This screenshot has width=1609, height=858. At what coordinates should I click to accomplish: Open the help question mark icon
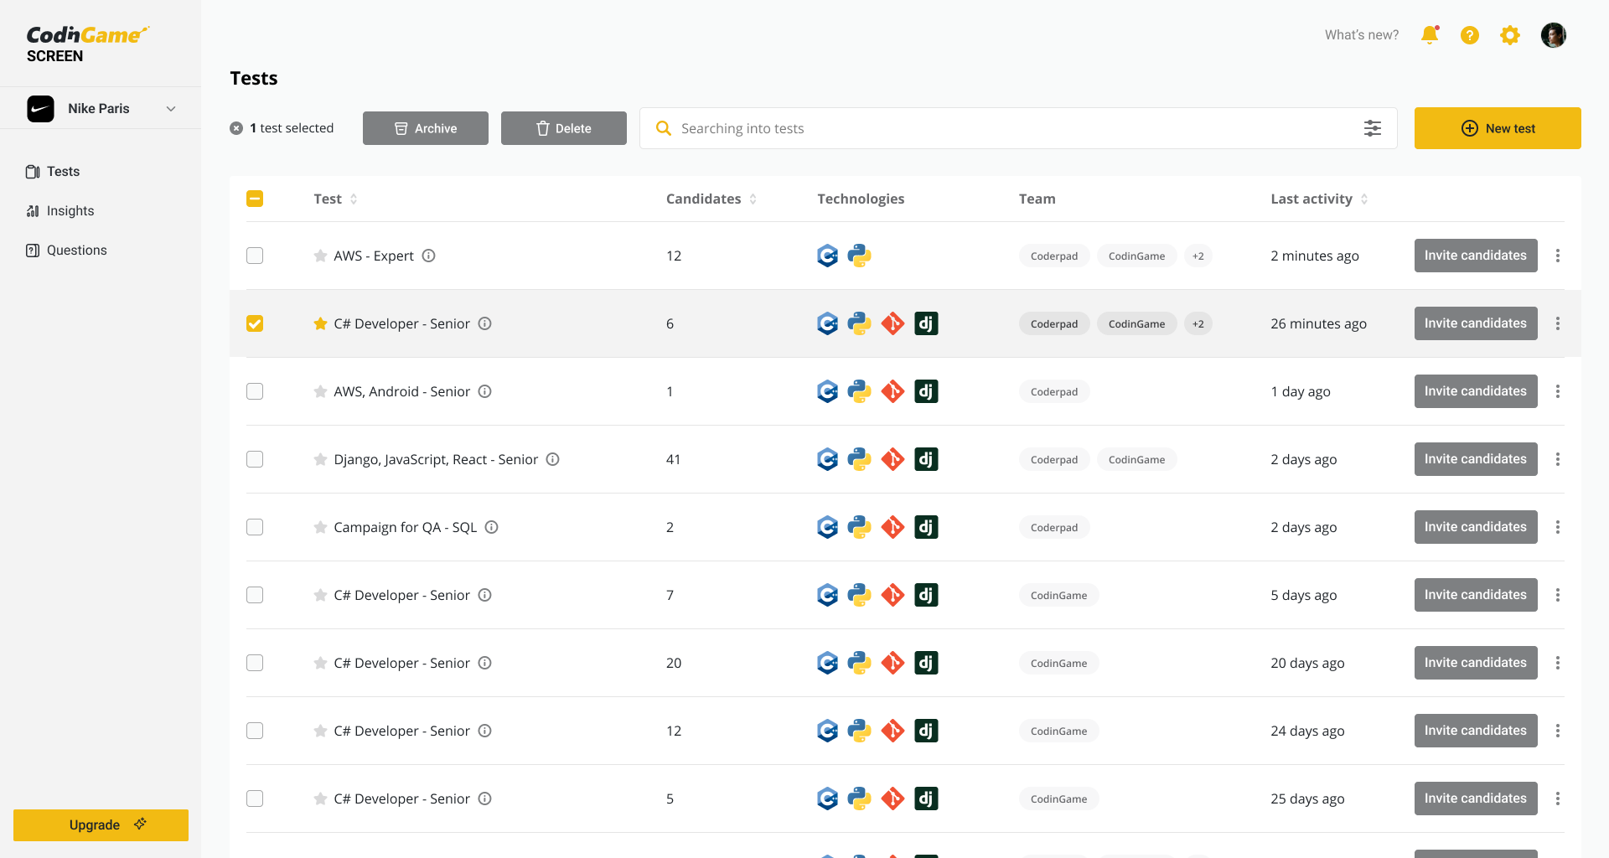(1470, 35)
